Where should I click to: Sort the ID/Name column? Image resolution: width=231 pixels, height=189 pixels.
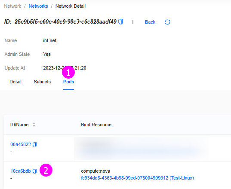[x=34, y=125]
